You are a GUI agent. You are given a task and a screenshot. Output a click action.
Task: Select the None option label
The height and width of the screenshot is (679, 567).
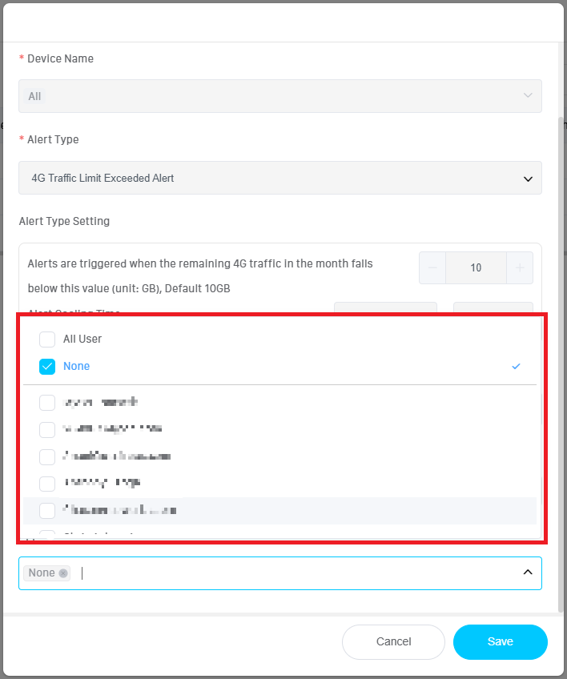point(77,366)
